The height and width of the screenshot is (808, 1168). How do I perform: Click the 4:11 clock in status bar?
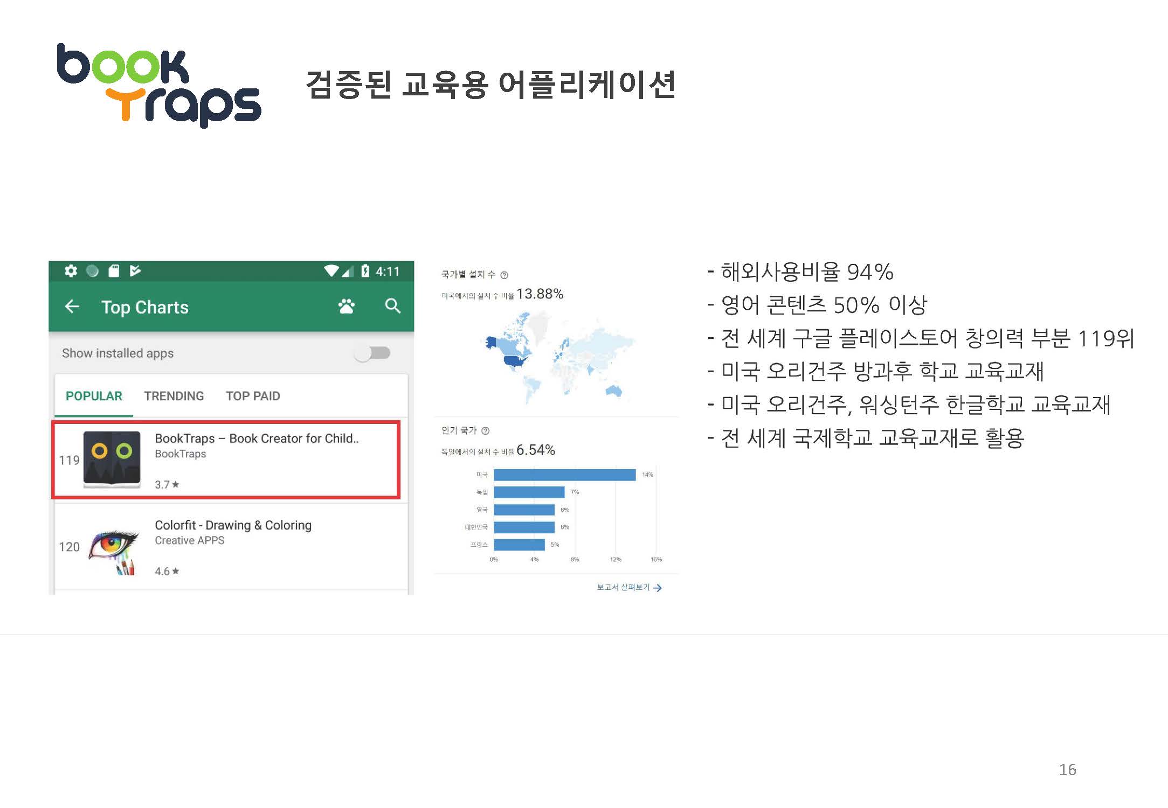(x=388, y=271)
